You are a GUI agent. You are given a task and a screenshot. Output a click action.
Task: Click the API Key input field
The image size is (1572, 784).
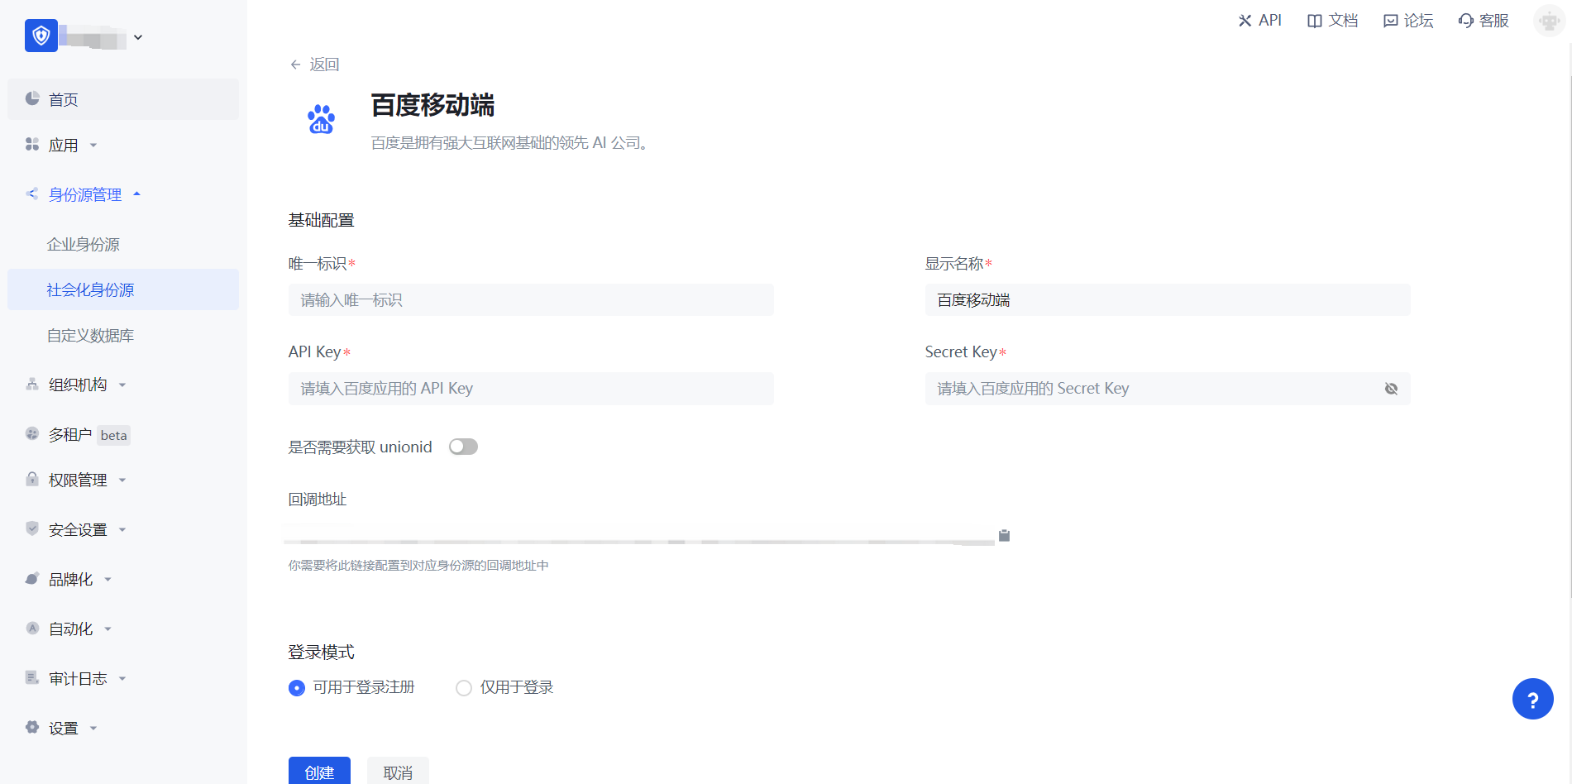(x=531, y=389)
